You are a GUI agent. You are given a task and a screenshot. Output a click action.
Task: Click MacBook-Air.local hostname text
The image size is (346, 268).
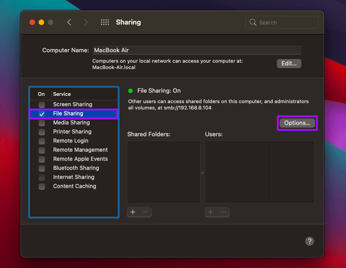pos(114,67)
